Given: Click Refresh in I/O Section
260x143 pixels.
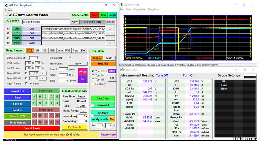Looking at the screenshot, I should pos(110,22).
